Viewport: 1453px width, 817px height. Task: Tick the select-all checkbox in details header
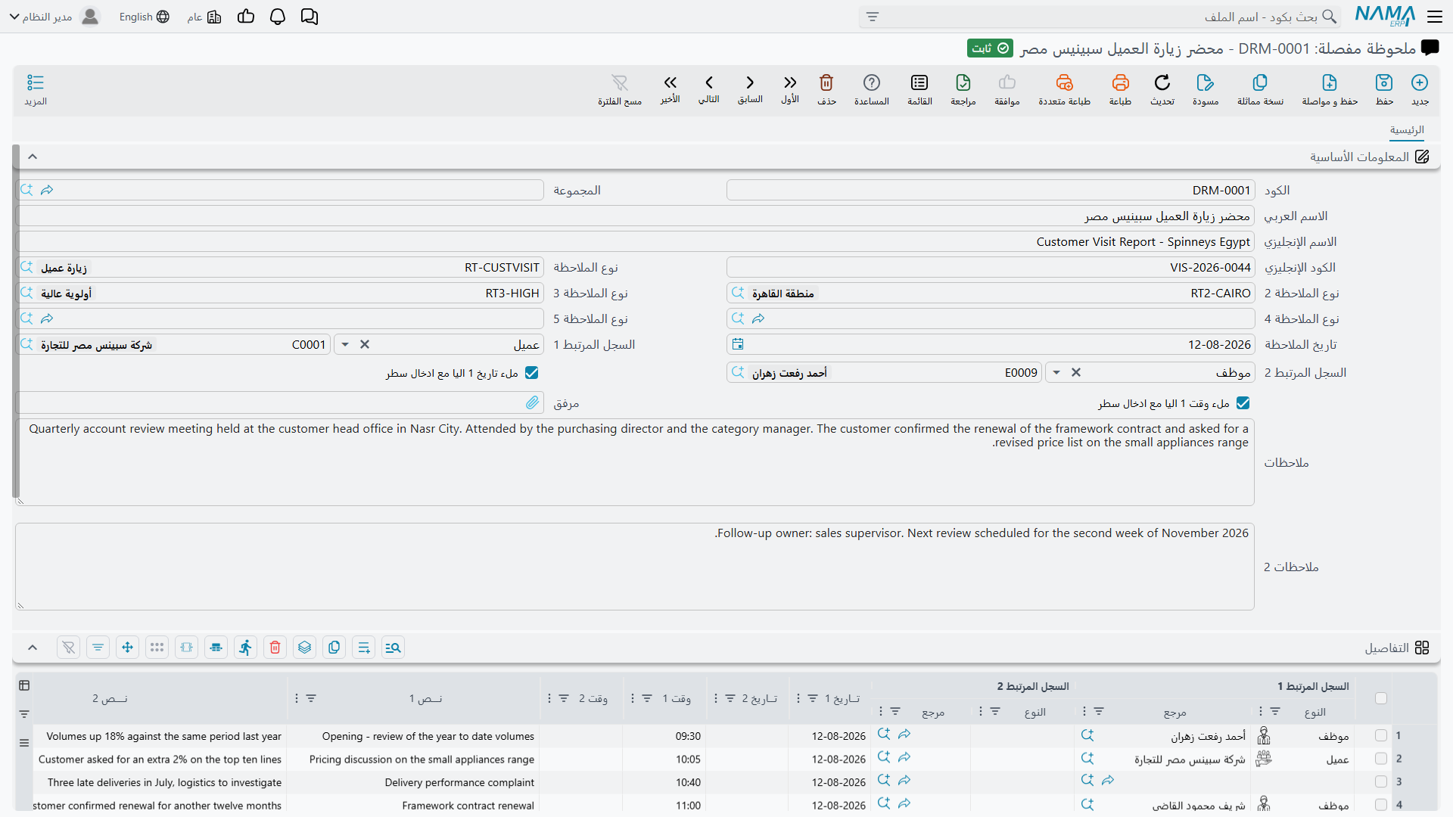[1381, 698]
